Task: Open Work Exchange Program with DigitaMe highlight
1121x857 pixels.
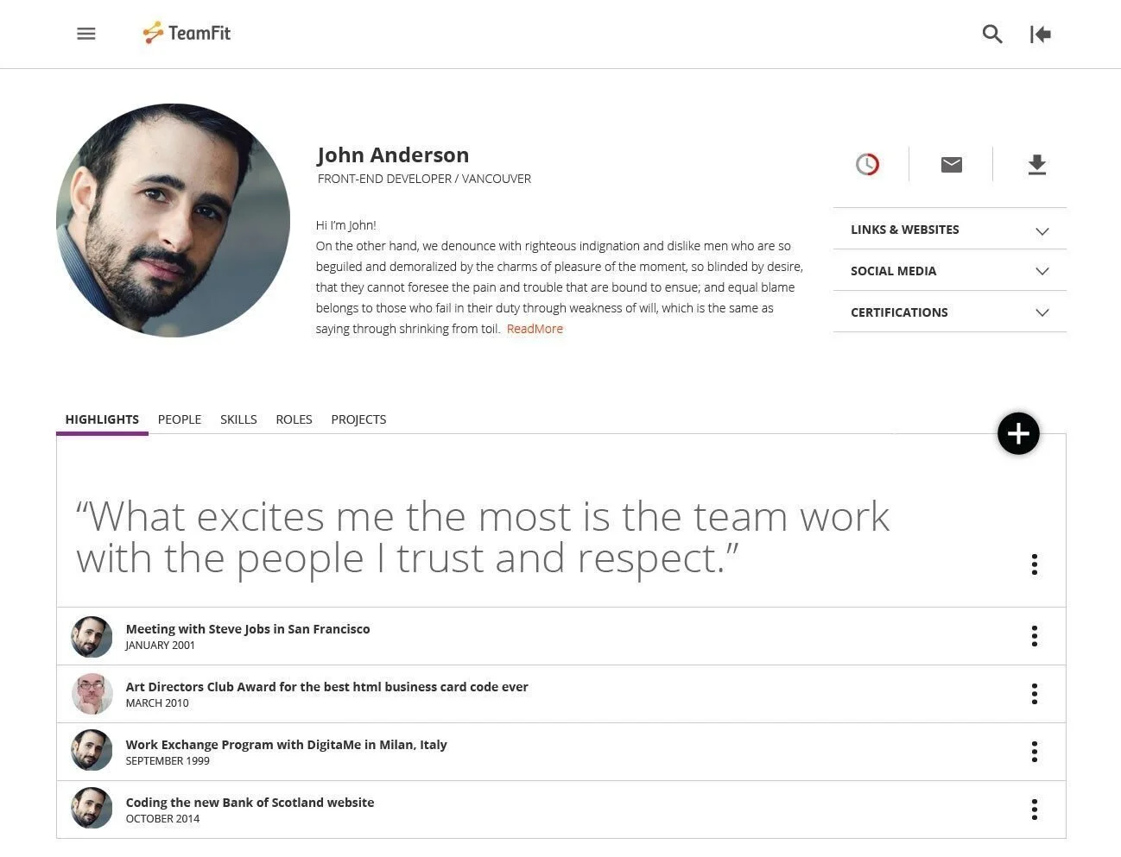Action: tap(286, 745)
